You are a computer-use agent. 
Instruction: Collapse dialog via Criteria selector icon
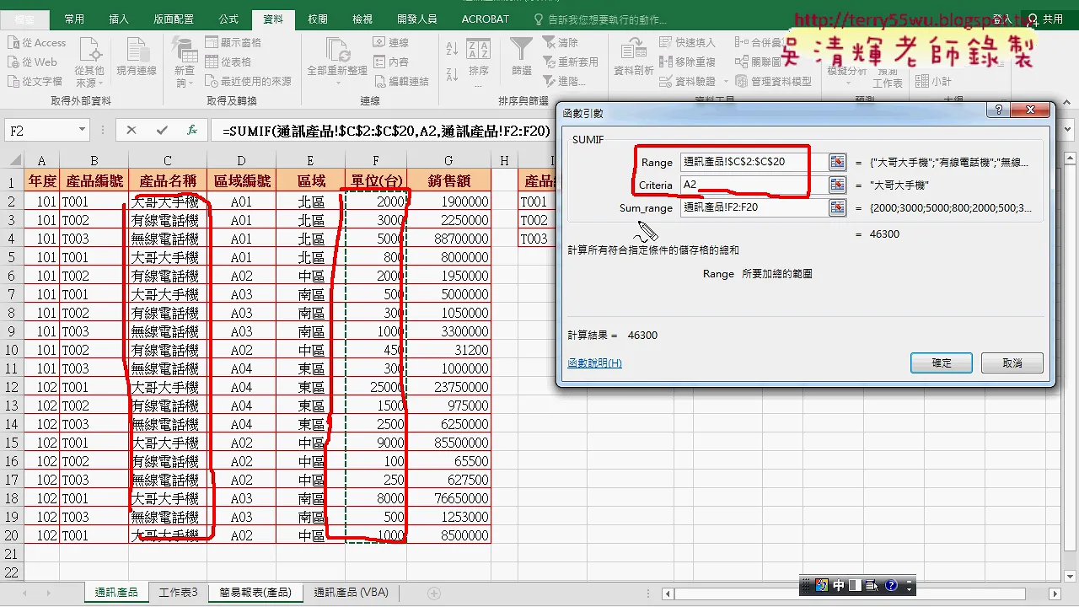pyautogui.click(x=837, y=185)
